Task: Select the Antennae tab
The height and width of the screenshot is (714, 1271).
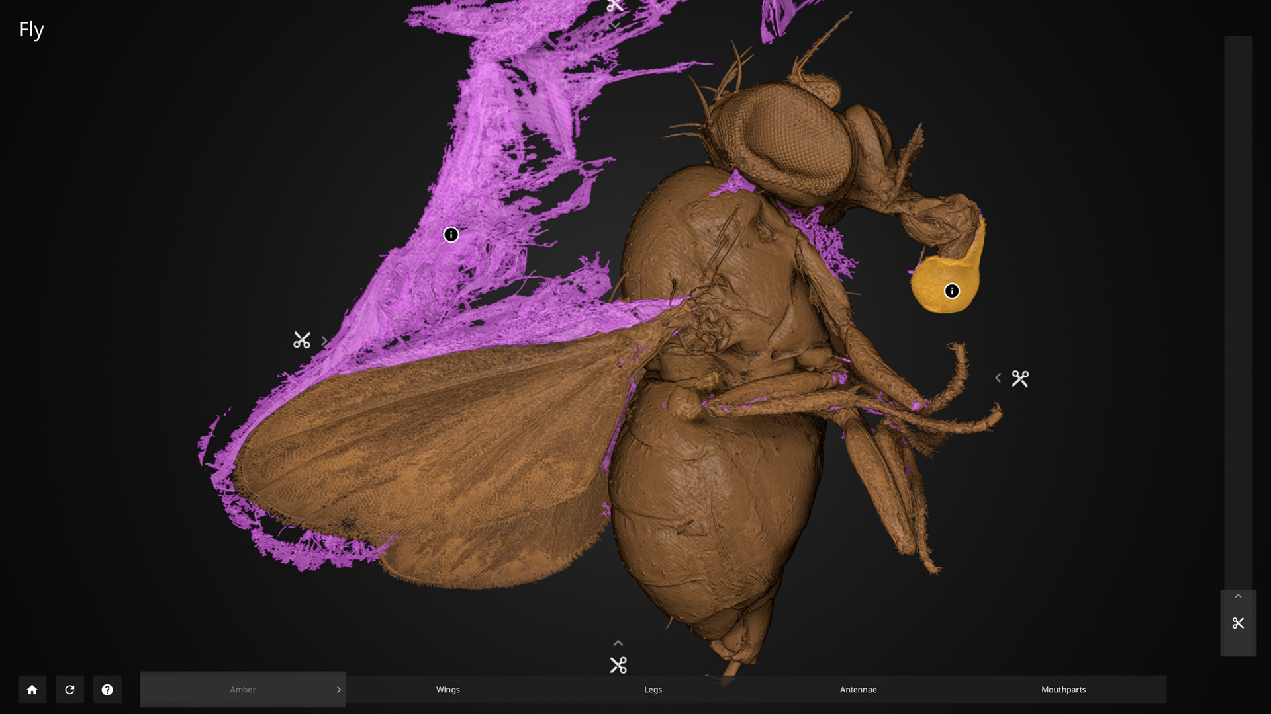Action: point(858,690)
